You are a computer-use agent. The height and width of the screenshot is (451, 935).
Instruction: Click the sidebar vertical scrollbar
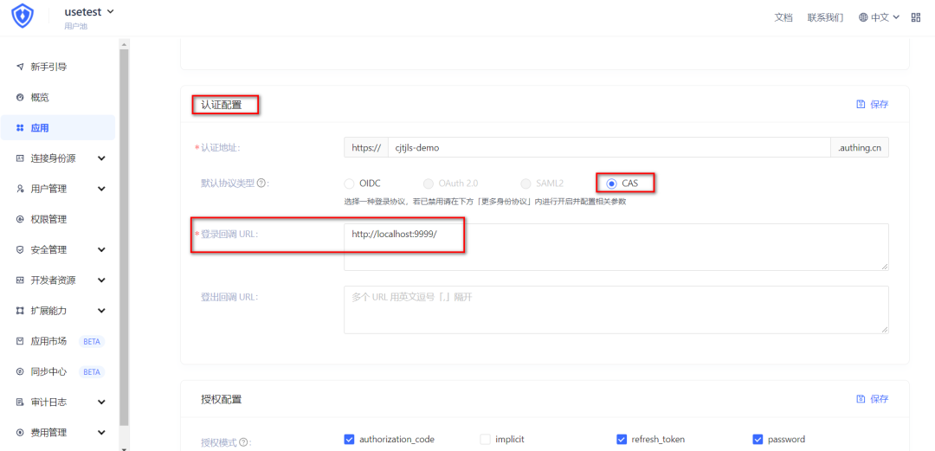124,236
